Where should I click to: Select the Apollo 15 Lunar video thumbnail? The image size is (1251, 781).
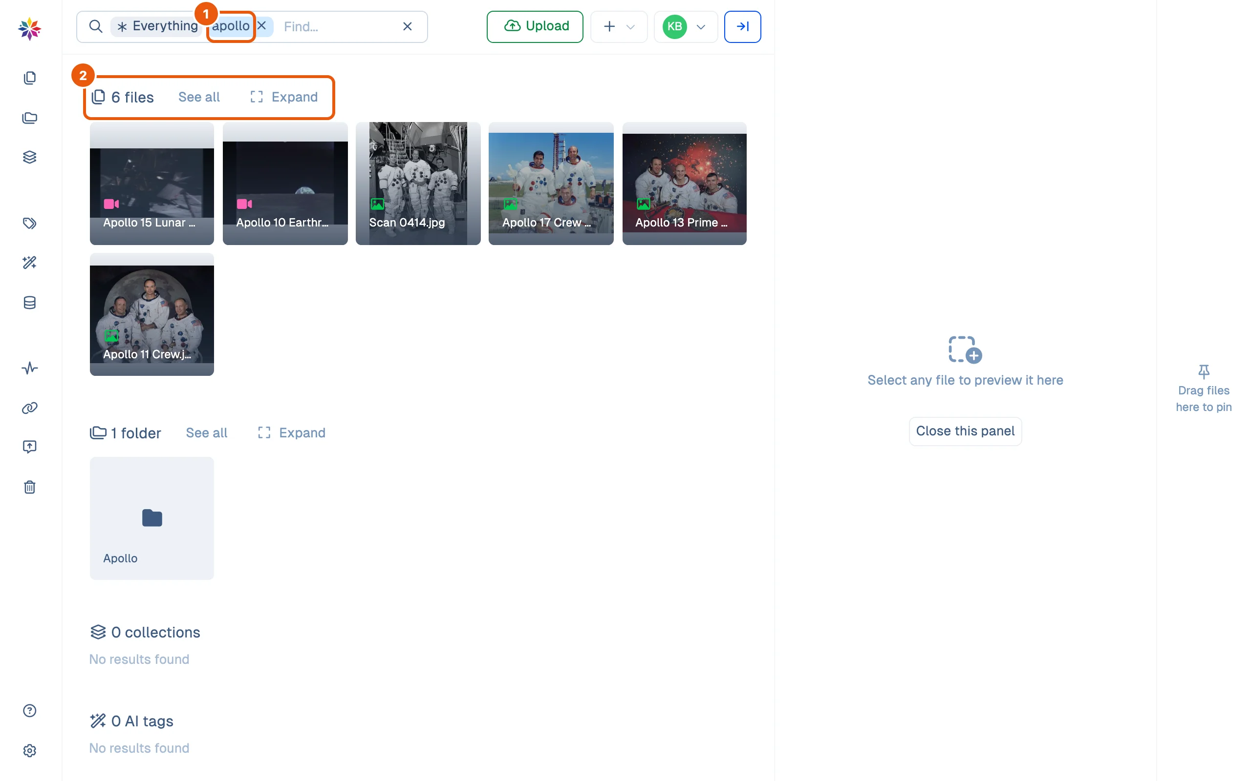152,184
